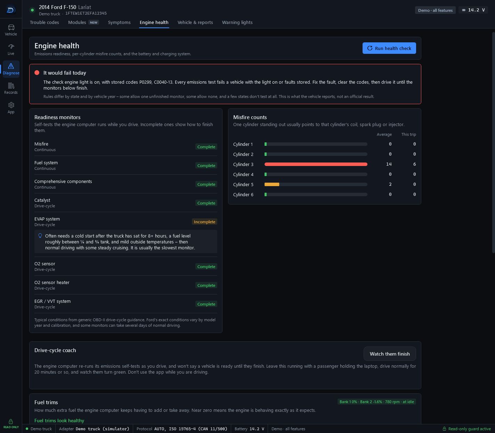
Task: Click the Fuel trims look healthy text
Action: coord(59,420)
